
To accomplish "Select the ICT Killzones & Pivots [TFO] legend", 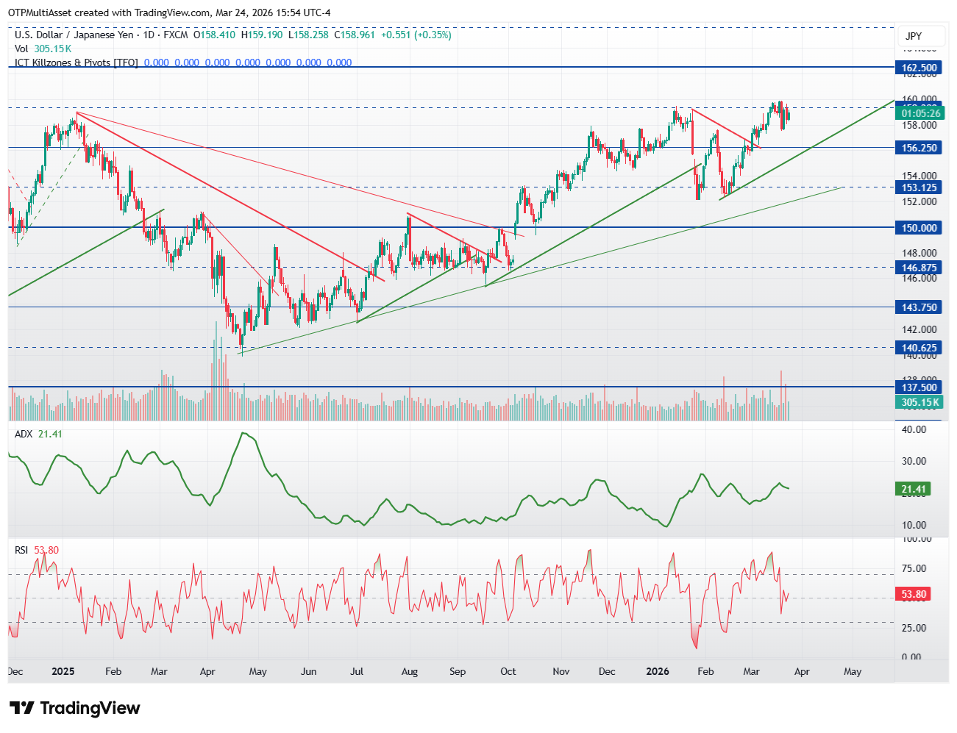I will coord(77,62).
